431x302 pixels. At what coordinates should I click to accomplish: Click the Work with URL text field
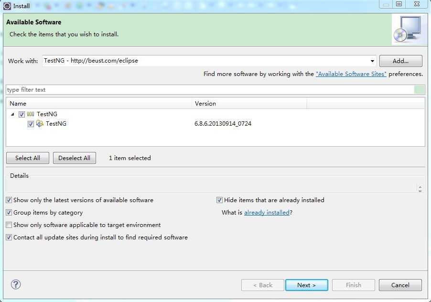click(x=205, y=61)
